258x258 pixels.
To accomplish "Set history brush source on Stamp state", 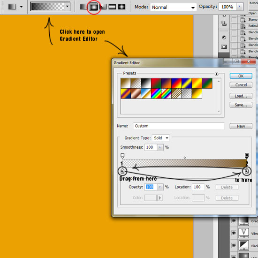I will tap(234, 20).
